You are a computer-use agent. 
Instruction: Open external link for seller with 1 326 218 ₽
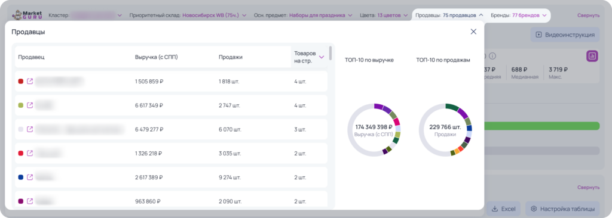pos(30,153)
